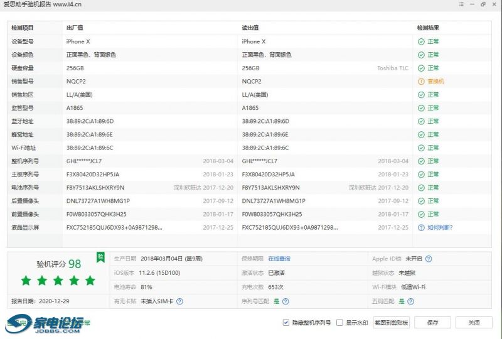502x339 pixels.
Task: Select the factory regulatory model A1865
Action: (x=75, y=108)
